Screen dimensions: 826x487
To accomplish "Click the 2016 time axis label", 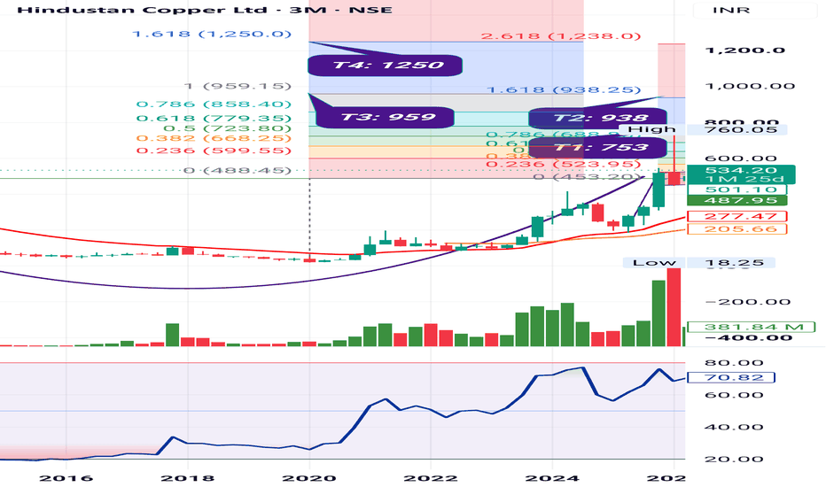I will click(x=66, y=478).
